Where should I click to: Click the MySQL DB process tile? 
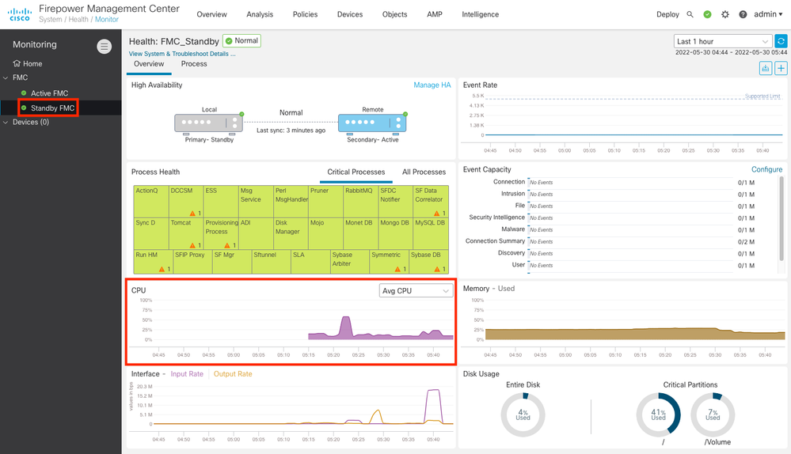point(430,233)
